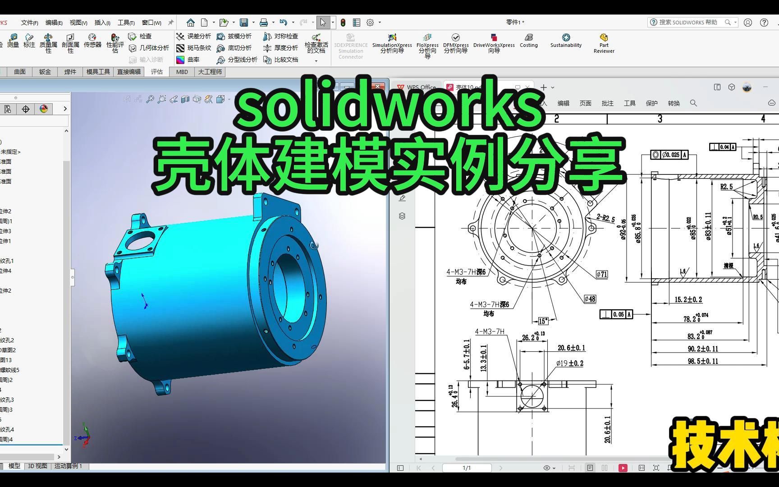Launch DFMXpress analysis wizard
779x487 pixels.
pos(456,43)
